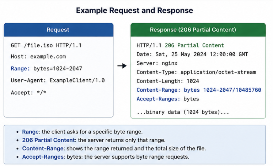This screenshot has width=273, height=166.
Task: Select the blue 'Request' panel header
Action: 59,30
